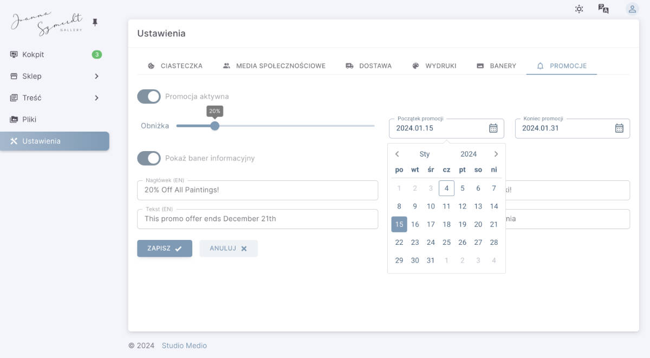The width and height of the screenshot is (650, 358).
Task: Expand the Sklep submenu chevron
Action: (x=96, y=76)
